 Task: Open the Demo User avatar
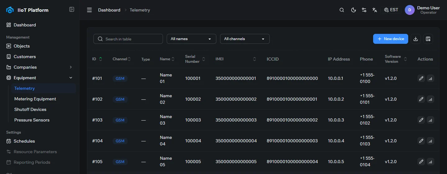pos(410,10)
